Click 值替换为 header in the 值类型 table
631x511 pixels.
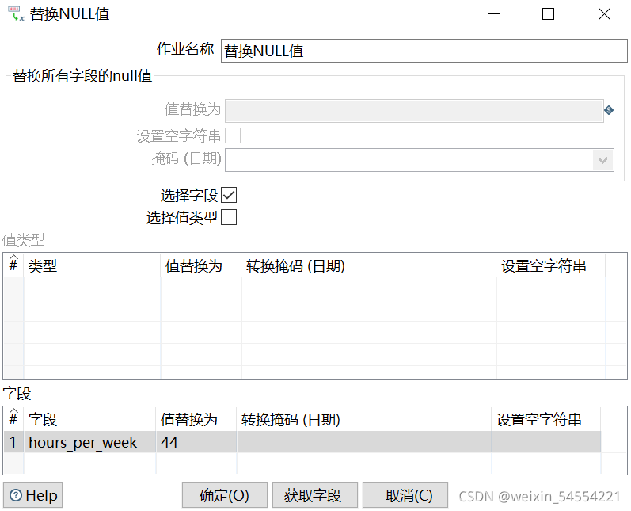[x=201, y=265]
